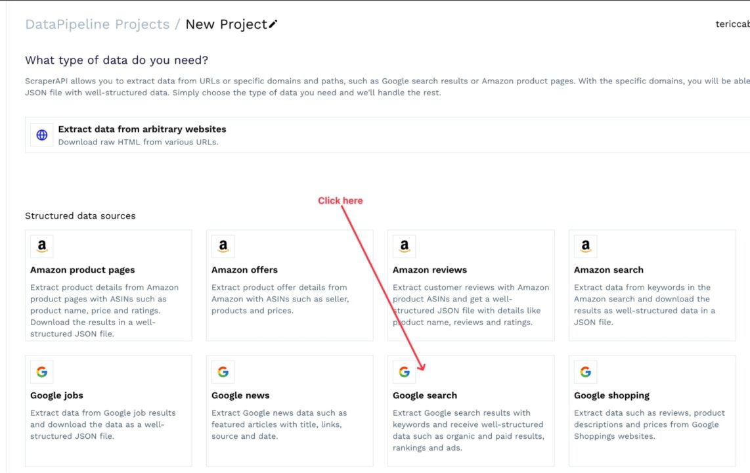Click the Google logo on Google search card
The width and height of the screenshot is (750, 473).
click(x=405, y=372)
